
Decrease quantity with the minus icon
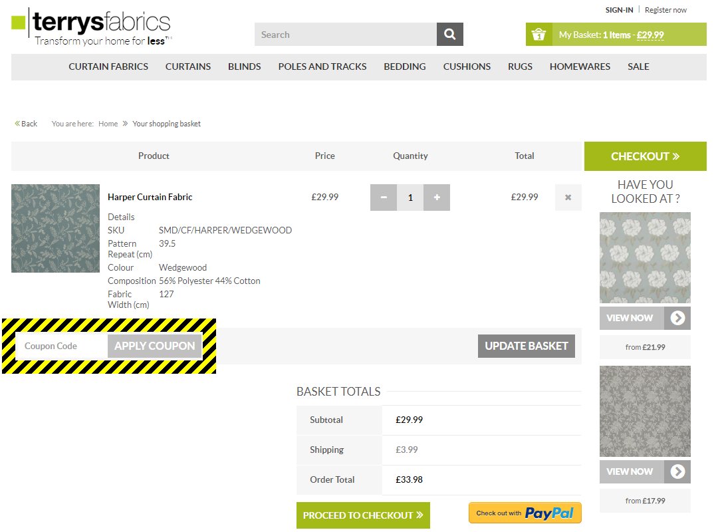pyautogui.click(x=384, y=197)
